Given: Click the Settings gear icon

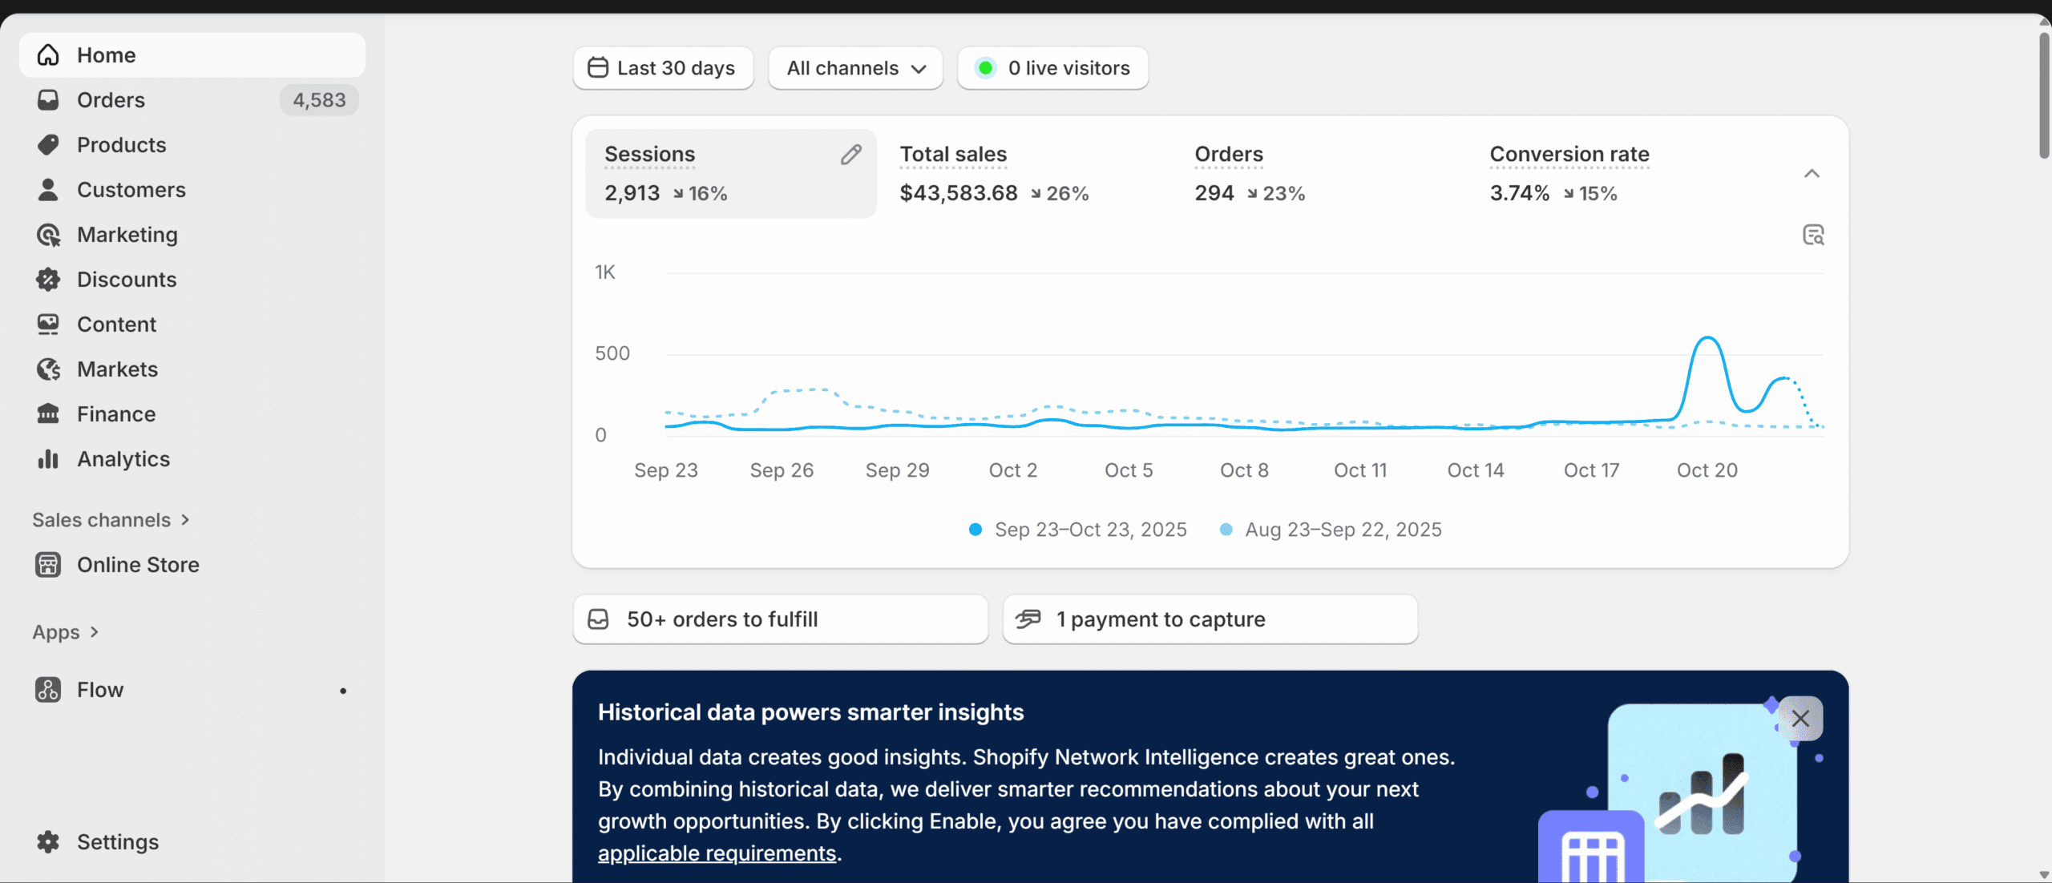Looking at the screenshot, I should 48,842.
